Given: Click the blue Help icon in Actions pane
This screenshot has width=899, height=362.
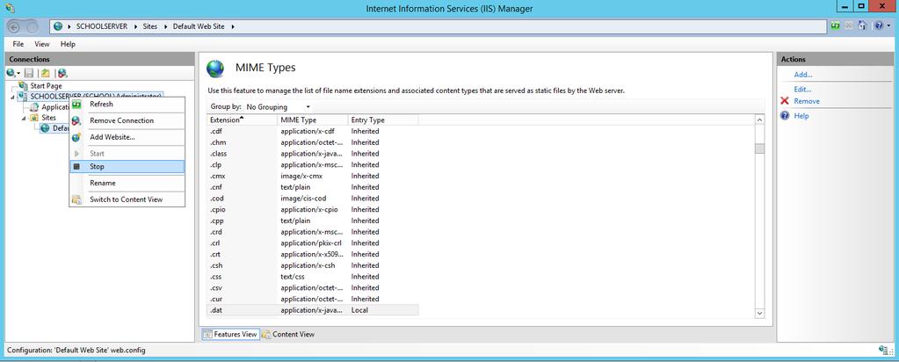Looking at the screenshot, I should coord(786,115).
